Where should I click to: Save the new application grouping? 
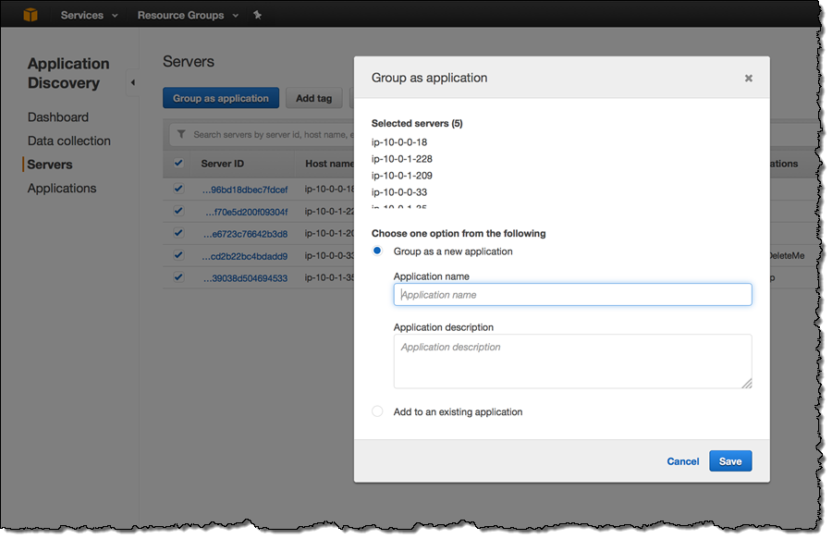click(x=730, y=460)
